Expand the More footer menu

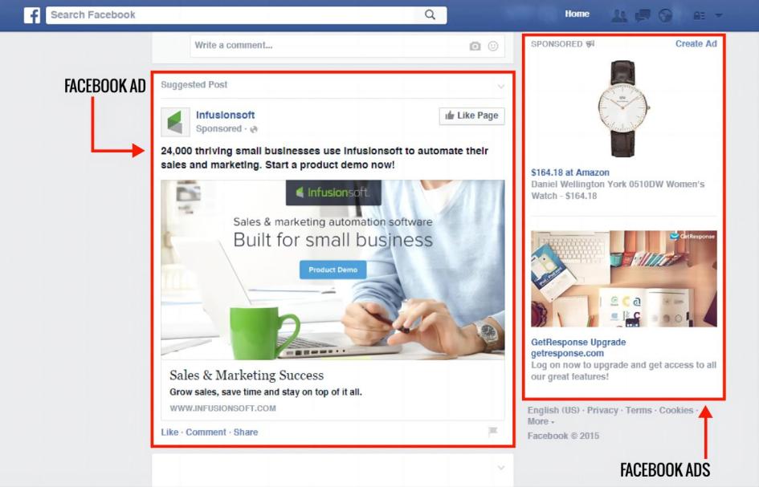tap(541, 421)
